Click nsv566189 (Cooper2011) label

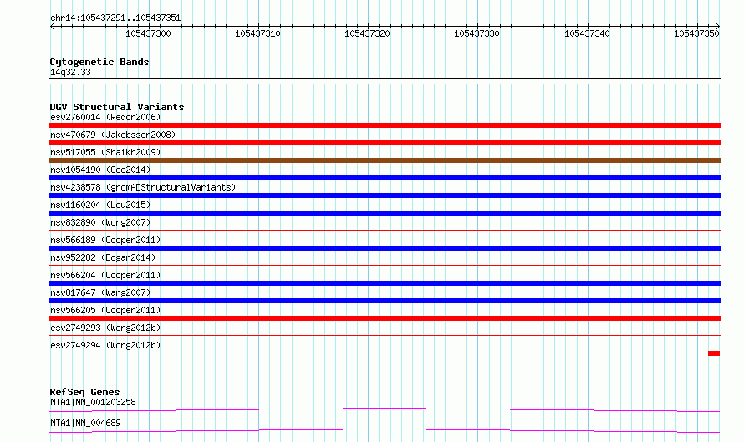tap(105, 240)
